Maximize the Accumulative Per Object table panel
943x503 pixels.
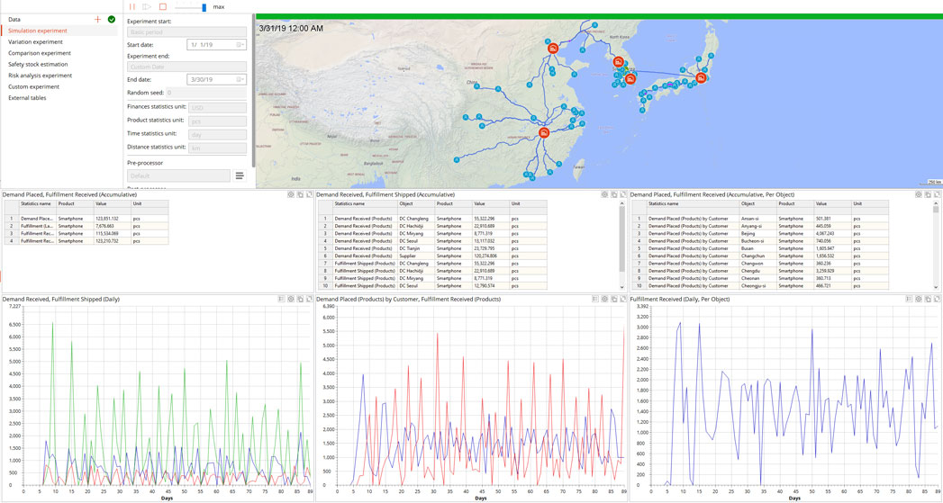point(937,194)
